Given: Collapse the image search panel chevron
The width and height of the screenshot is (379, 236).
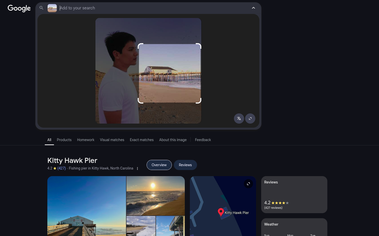Looking at the screenshot, I should 253,8.
